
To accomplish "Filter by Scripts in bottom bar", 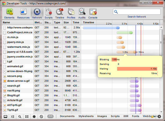I will 115,116.
